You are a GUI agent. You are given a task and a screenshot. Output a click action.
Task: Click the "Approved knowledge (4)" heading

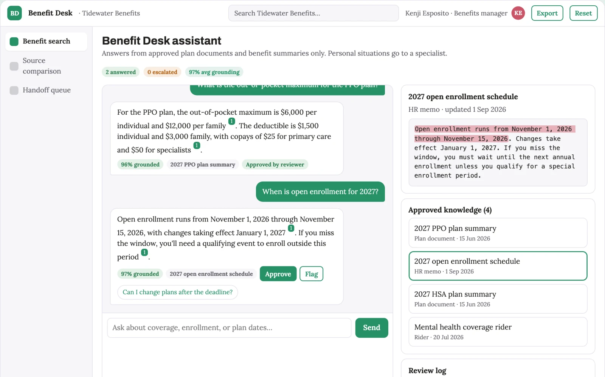click(450, 210)
